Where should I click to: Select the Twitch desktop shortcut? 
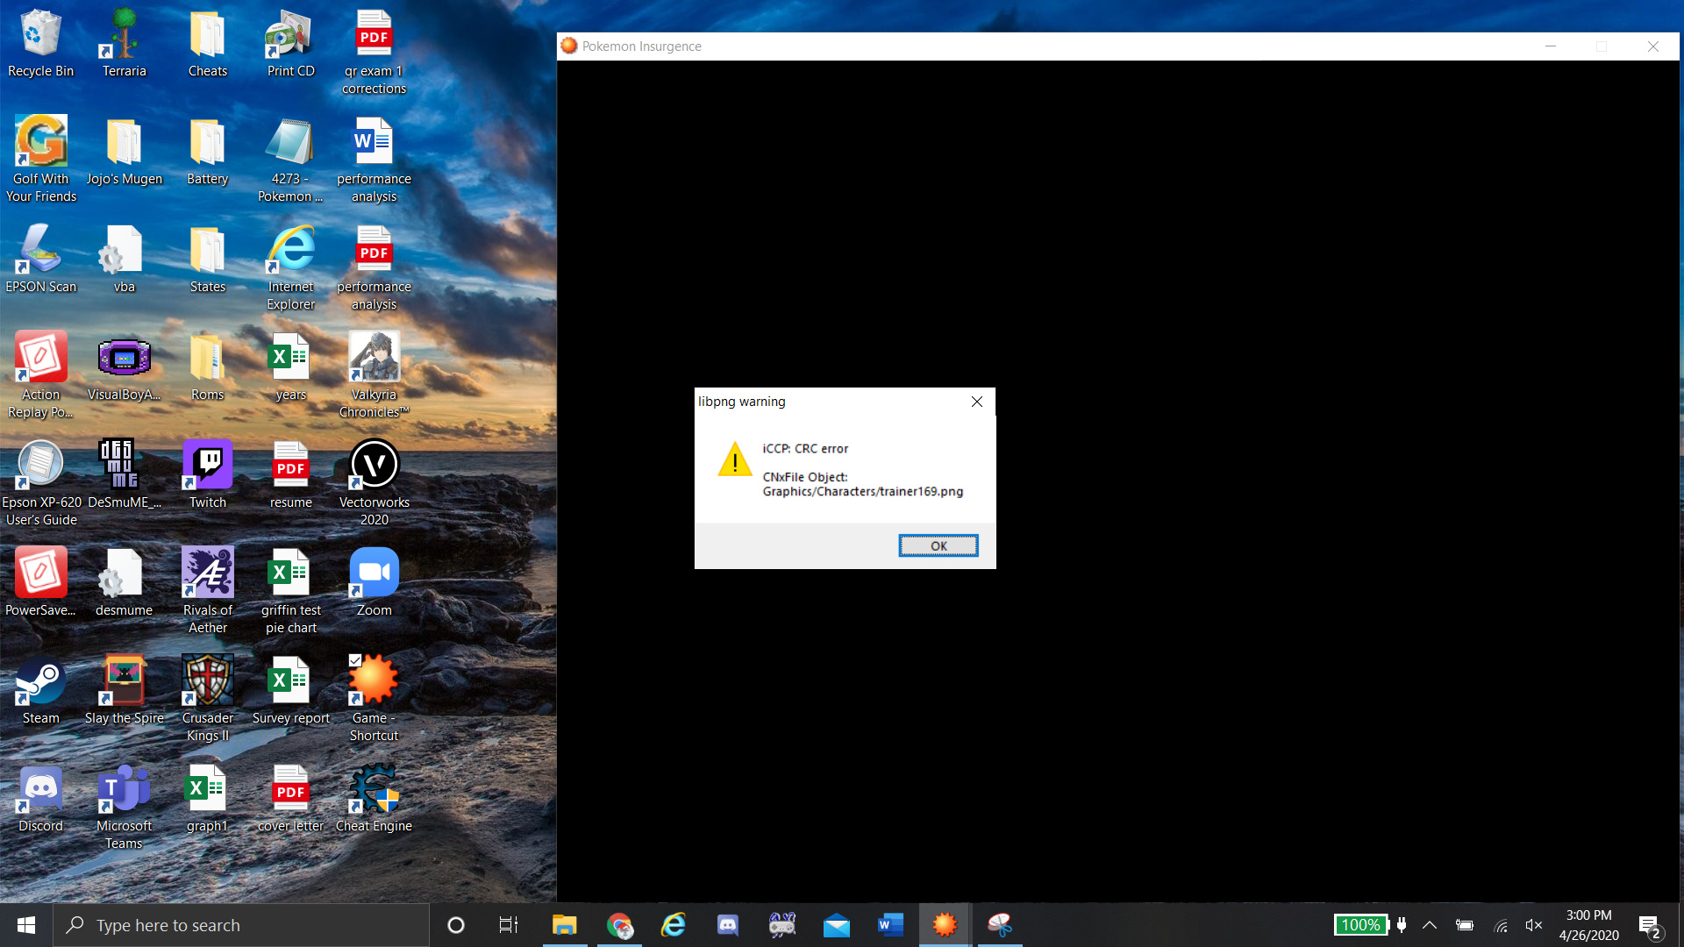(208, 475)
